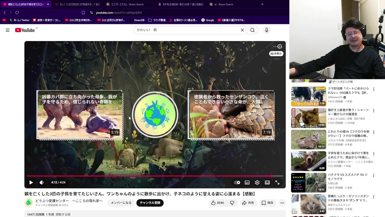Submit search with the magnifier button
The width and height of the screenshot is (385, 217).
[x=252, y=30]
